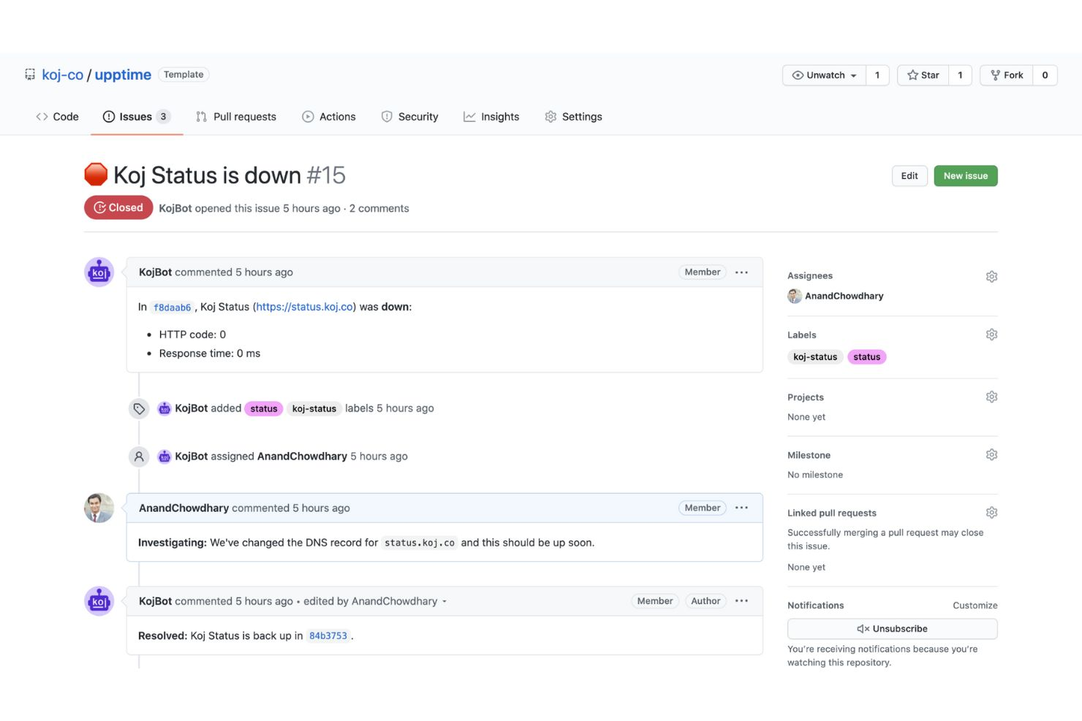
Task: Click the AnandChowdhary comment author name
Action: [x=184, y=508]
